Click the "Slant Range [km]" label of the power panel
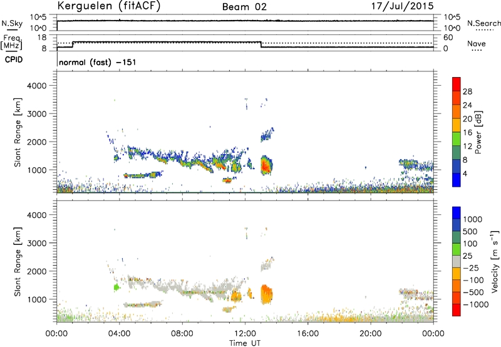The width and height of the screenshot is (501, 347). point(18,132)
